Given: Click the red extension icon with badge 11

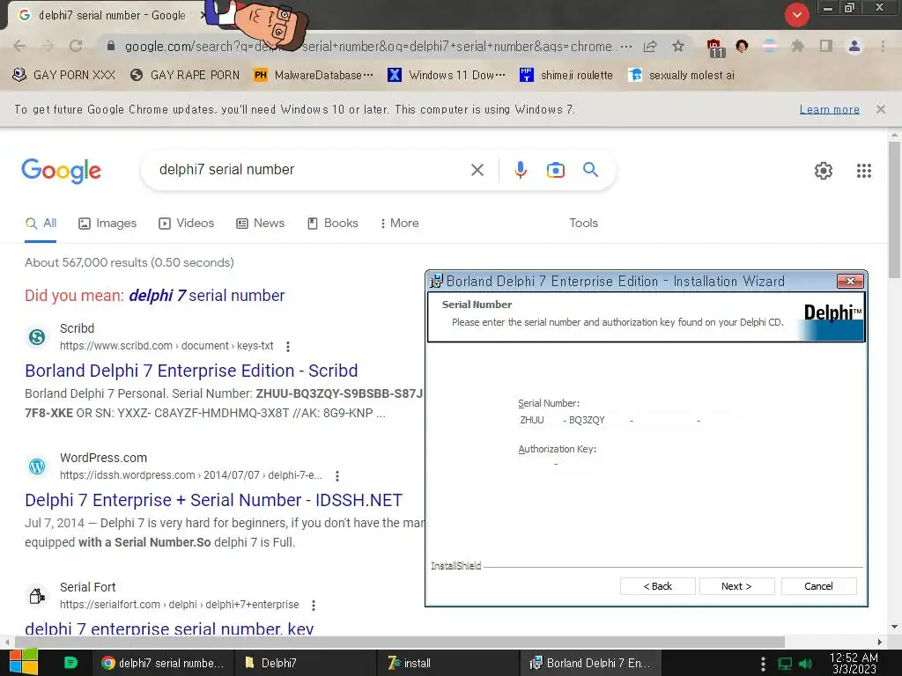Looking at the screenshot, I should 715,48.
